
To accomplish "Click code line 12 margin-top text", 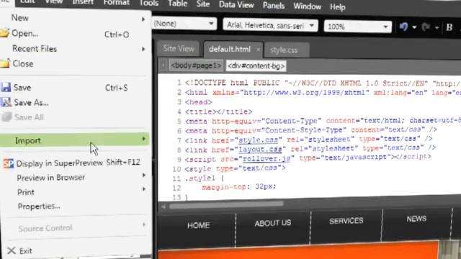I will 238,187.
